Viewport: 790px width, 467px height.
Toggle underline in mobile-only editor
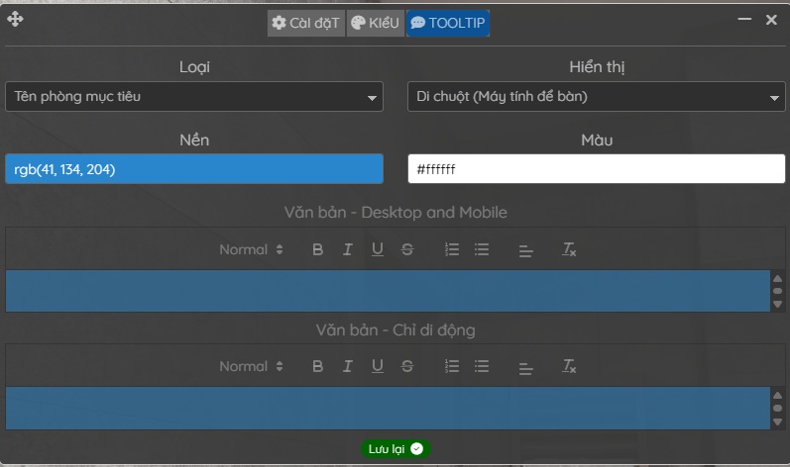pos(378,366)
